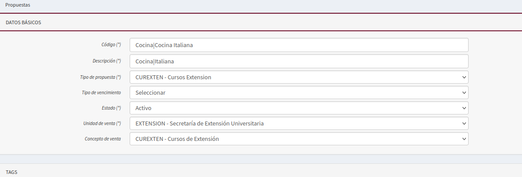
Task: Click the Tipo de vencimiento label
Action: pyautogui.click(x=101, y=92)
